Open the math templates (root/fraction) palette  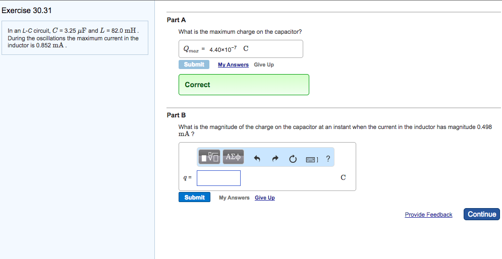(x=210, y=157)
